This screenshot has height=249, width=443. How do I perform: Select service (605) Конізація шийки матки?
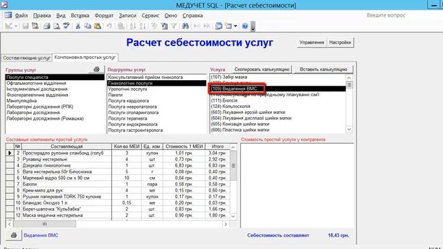[278, 124]
